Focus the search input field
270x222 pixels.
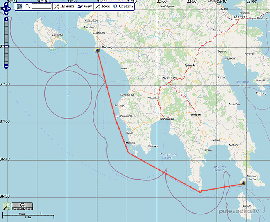click(x=42, y=7)
